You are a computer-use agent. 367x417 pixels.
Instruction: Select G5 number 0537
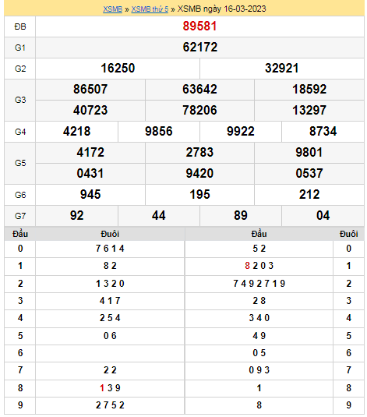pos(309,173)
